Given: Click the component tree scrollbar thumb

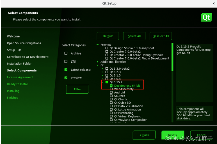Looking at the screenshot, I should tap(172, 57).
